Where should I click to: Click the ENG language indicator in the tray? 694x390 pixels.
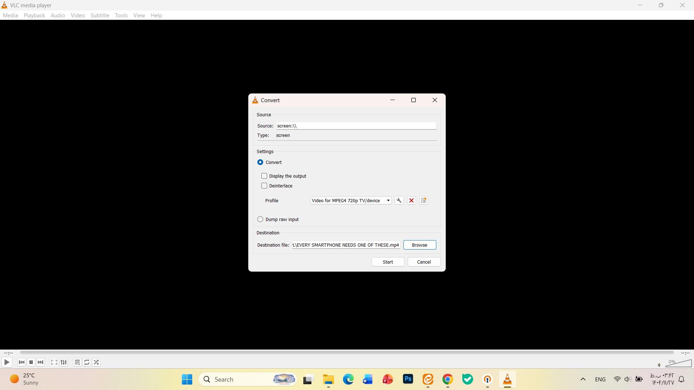coord(600,379)
